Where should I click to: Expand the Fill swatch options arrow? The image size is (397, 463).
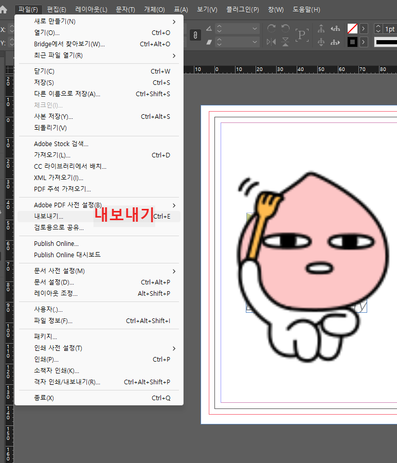tap(364, 29)
